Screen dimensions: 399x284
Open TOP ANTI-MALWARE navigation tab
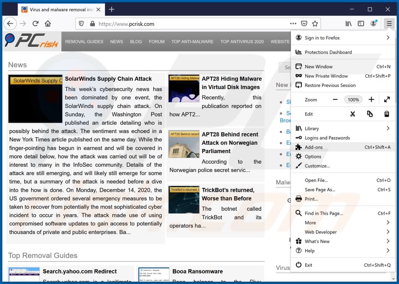tap(192, 41)
